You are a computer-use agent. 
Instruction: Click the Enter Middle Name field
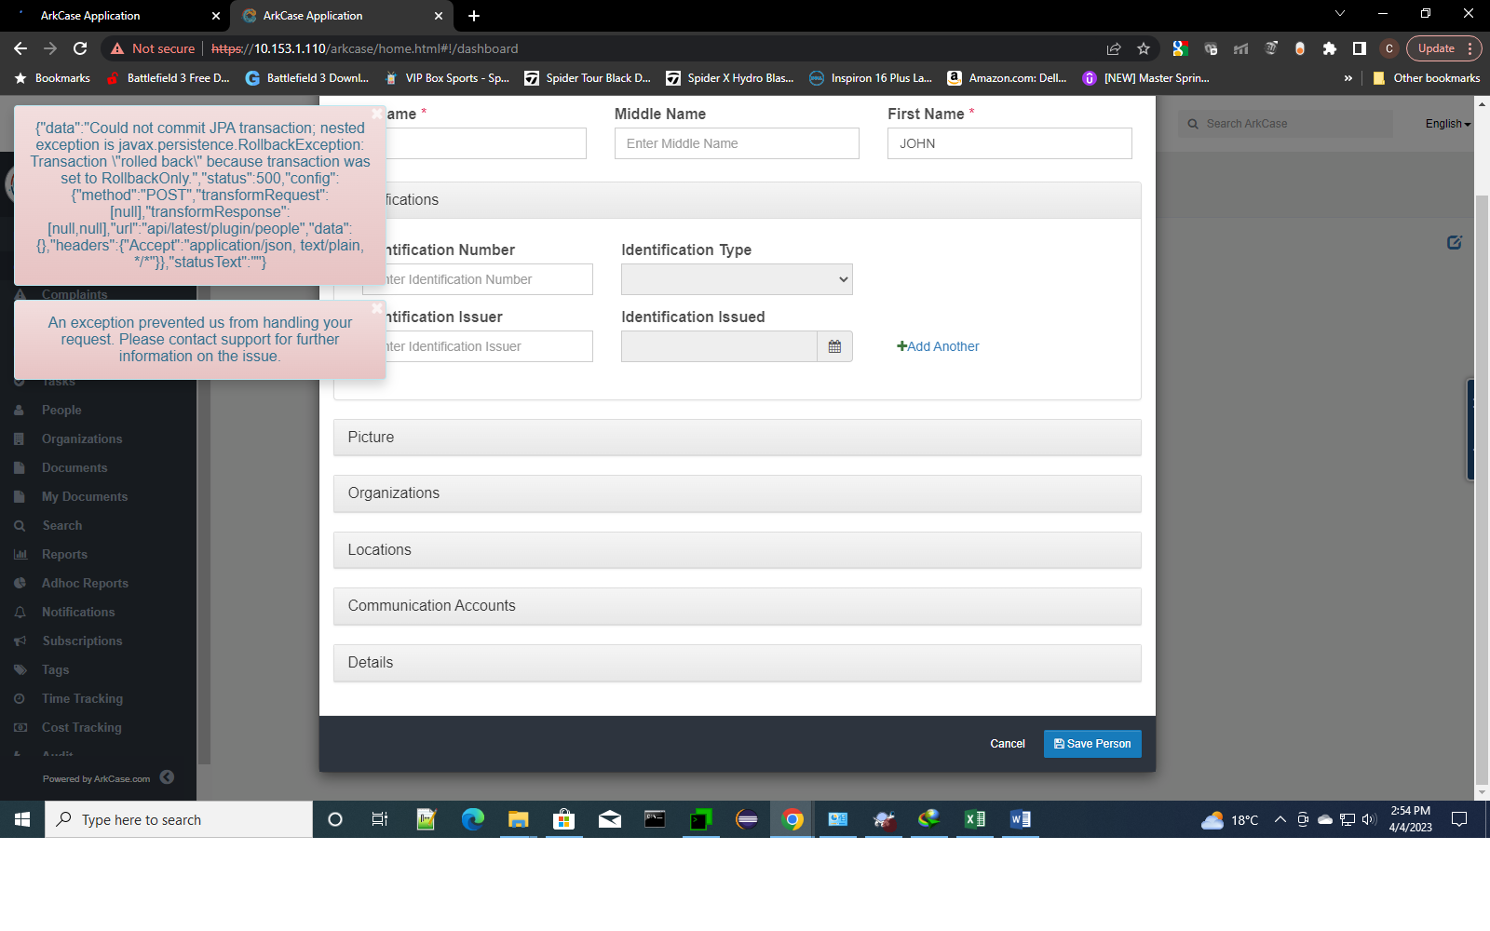click(x=737, y=143)
